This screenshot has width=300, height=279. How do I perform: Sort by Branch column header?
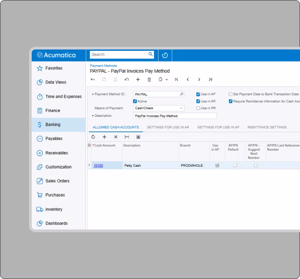coord(185,145)
